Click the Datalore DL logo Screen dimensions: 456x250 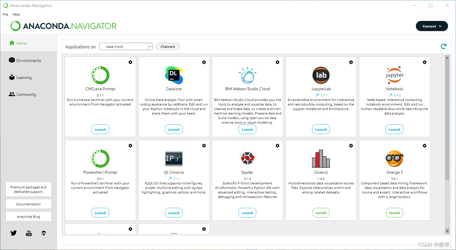[174, 75]
